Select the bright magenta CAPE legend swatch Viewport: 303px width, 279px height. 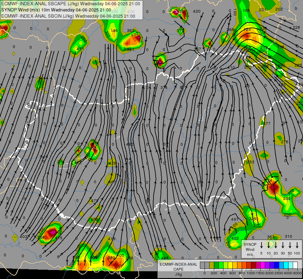(x=263, y=265)
